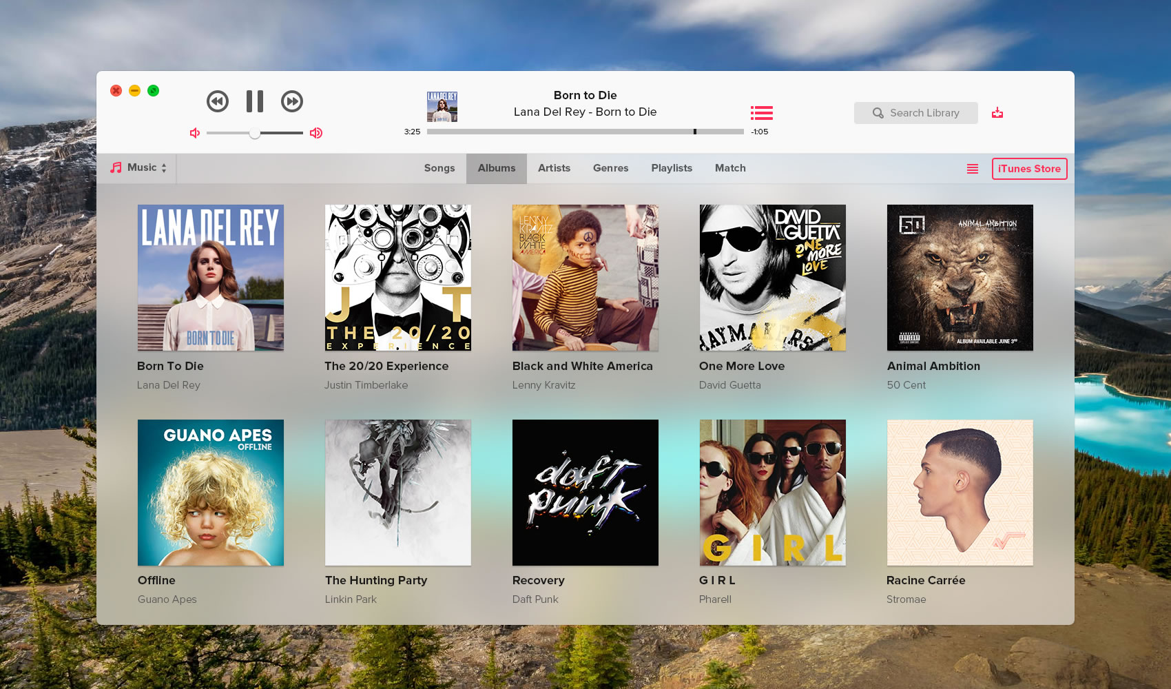This screenshot has width=1171, height=689.
Task: Click artist name Guano Apes
Action: click(167, 599)
